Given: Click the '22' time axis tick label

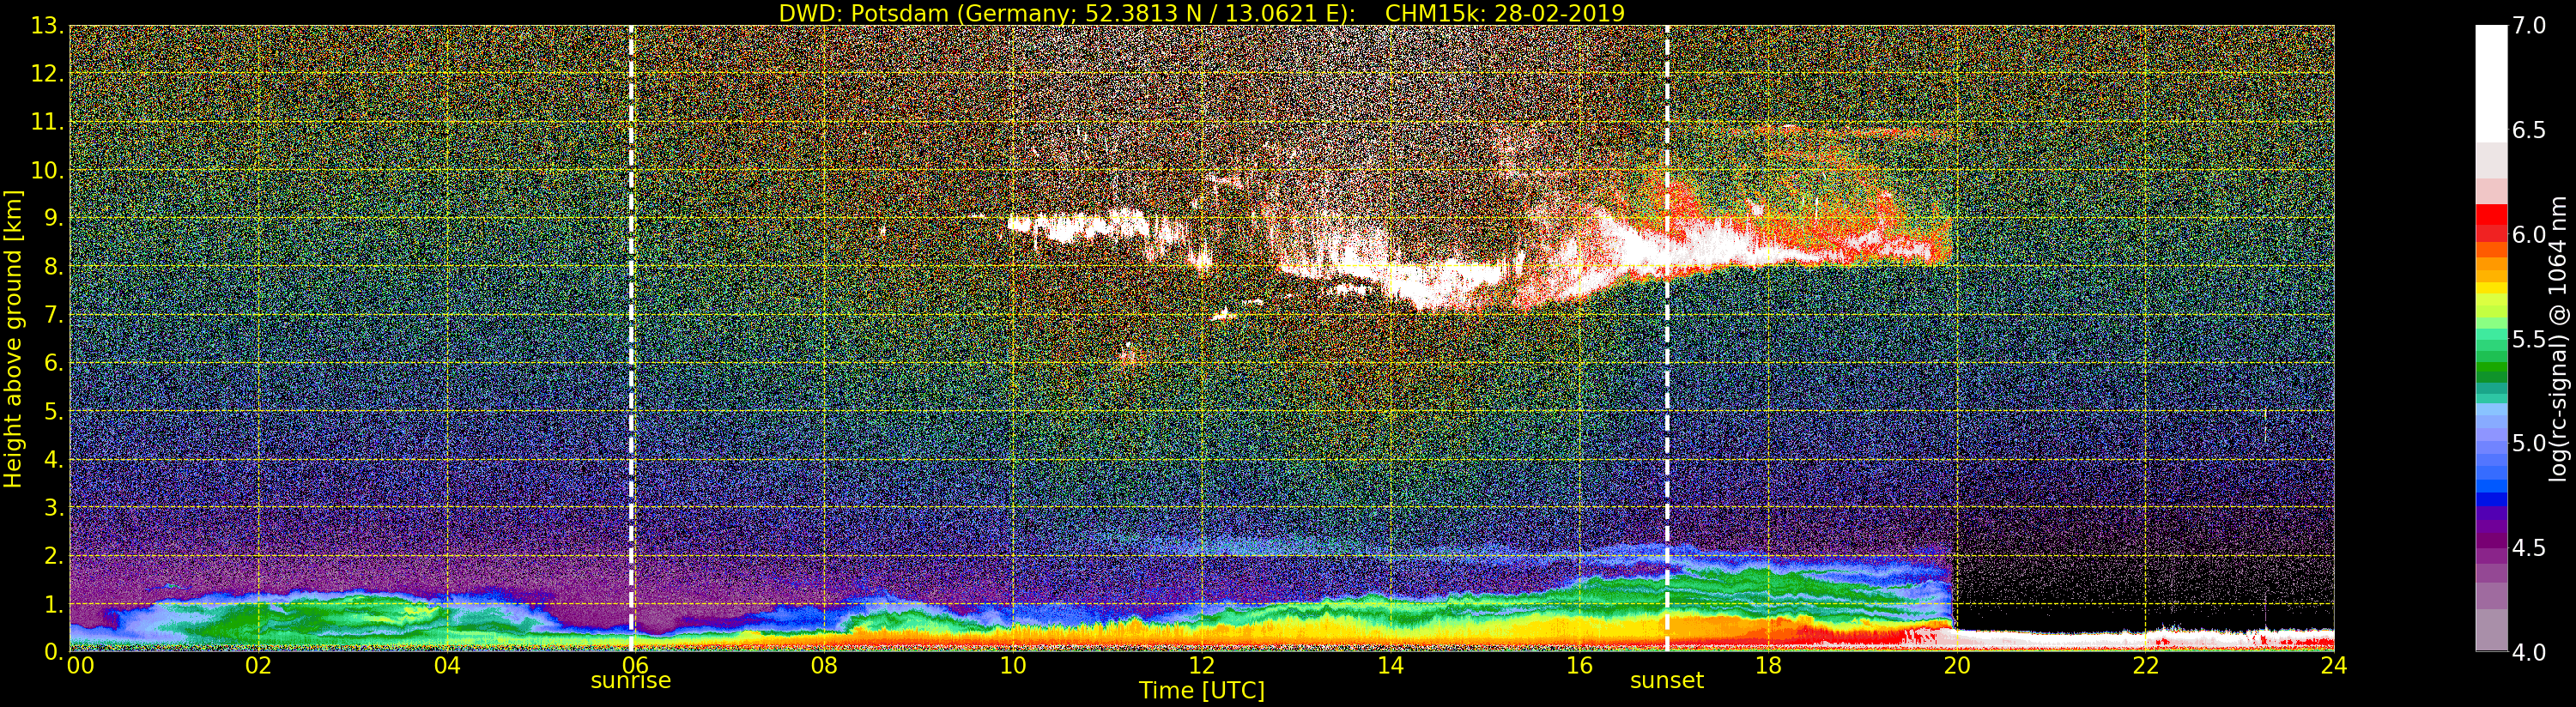Looking at the screenshot, I should point(2146,665).
